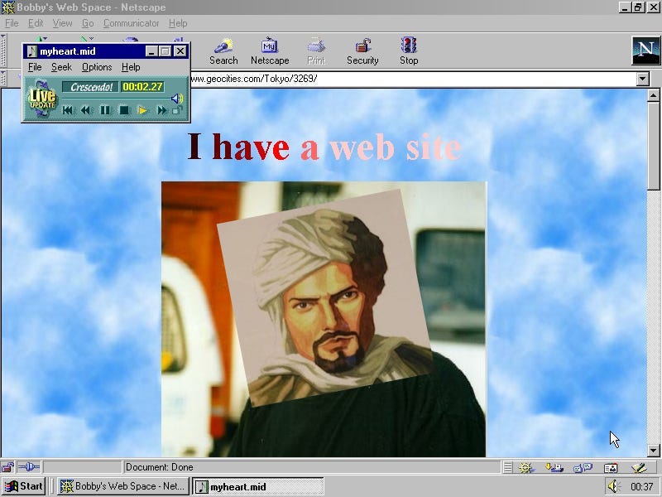Open the Netscape Go menu

coord(88,23)
